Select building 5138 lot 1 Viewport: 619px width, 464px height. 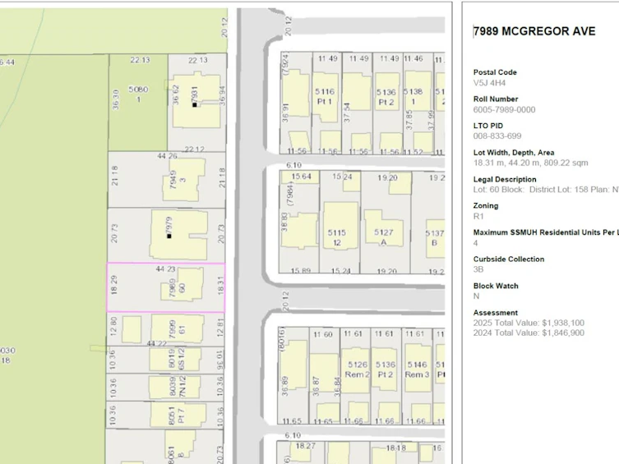[418, 91]
